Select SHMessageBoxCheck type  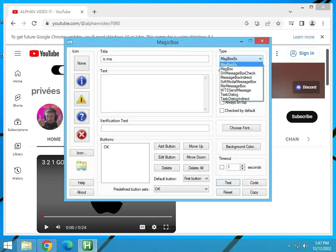241,73
